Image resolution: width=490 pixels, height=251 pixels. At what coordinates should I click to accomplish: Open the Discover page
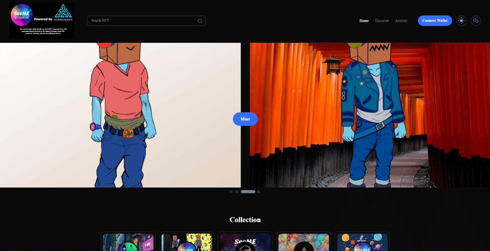(382, 21)
